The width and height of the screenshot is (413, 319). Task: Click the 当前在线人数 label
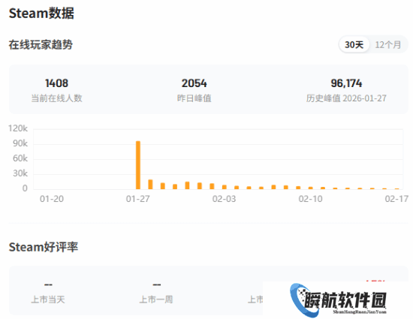pyautogui.click(x=56, y=98)
